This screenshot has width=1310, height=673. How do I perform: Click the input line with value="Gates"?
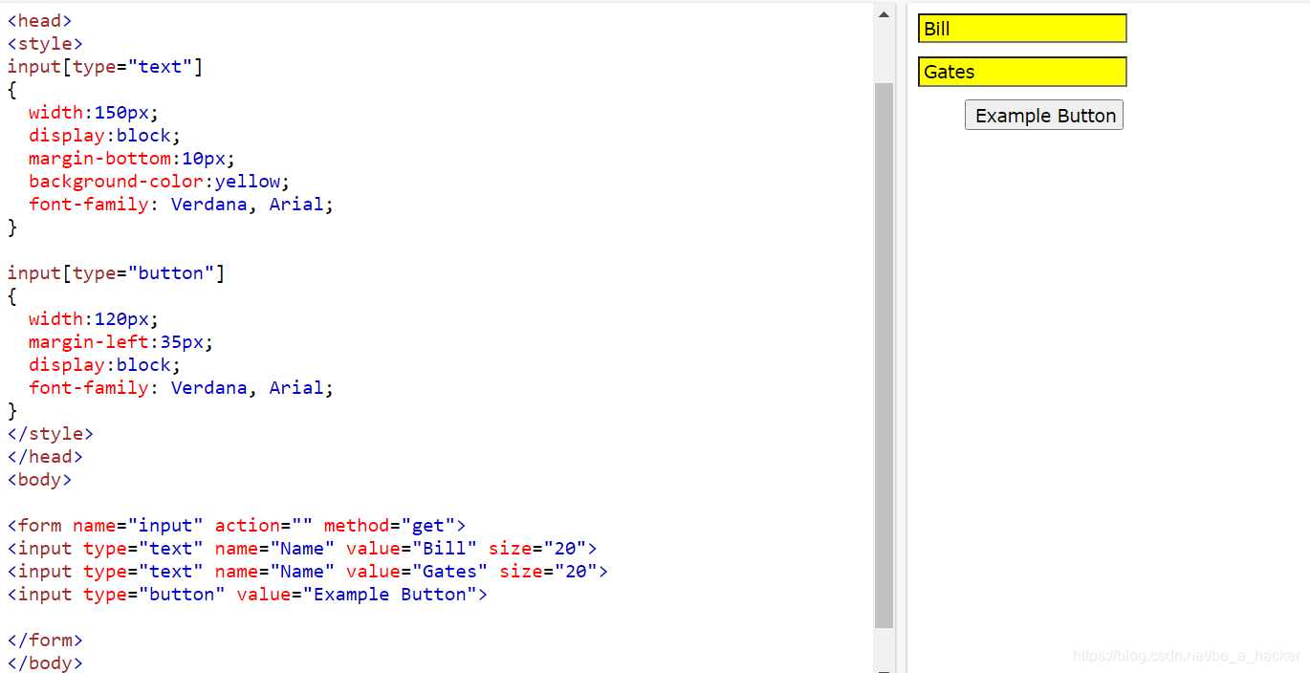(x=308, y=572)
